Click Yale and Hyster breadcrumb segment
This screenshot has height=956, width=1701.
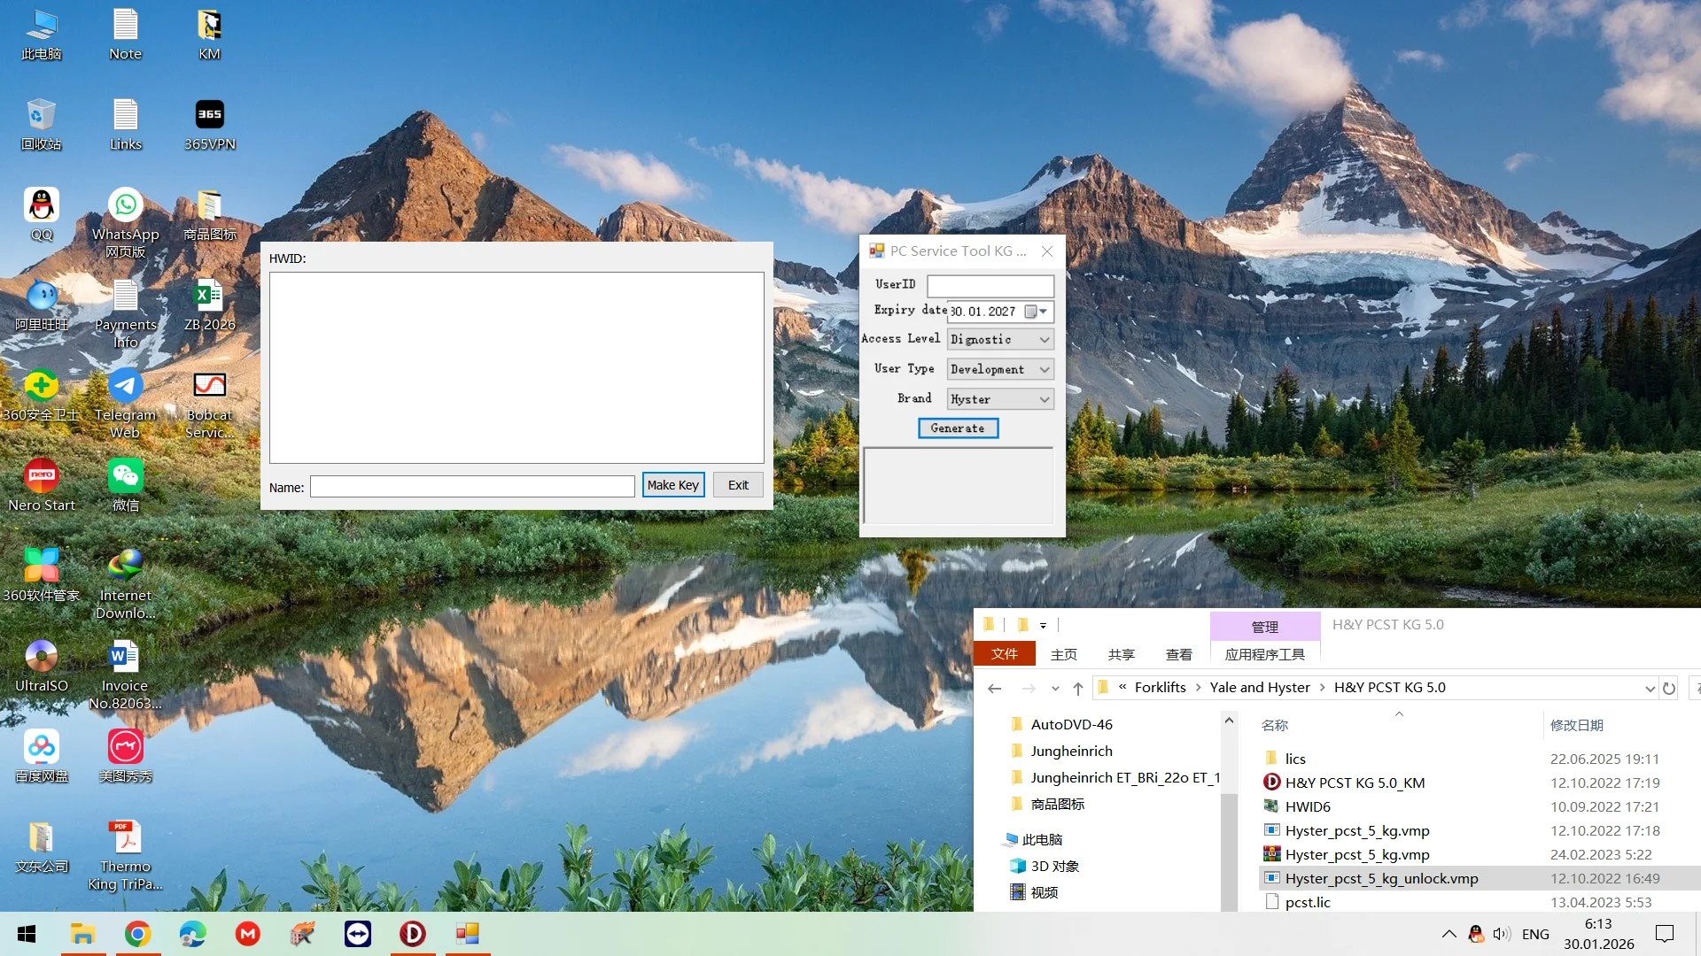[x=1259, y=688]
